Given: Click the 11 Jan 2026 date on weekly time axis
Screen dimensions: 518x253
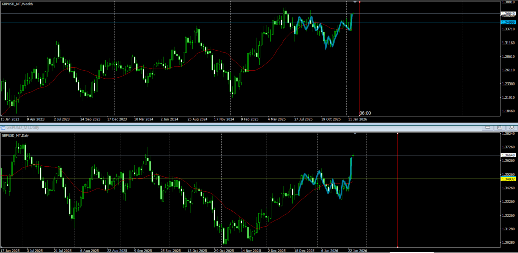Looking at the screenshot, I should (x=357, y=120).
